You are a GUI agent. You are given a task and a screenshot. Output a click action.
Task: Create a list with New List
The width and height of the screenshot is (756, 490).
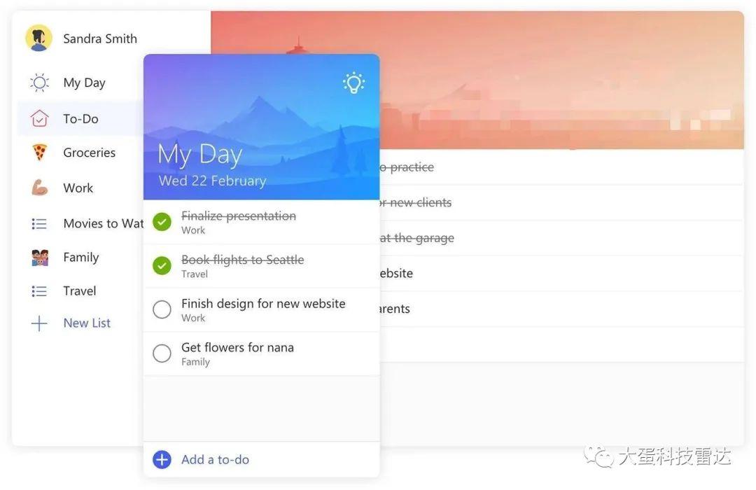(87, 323)
